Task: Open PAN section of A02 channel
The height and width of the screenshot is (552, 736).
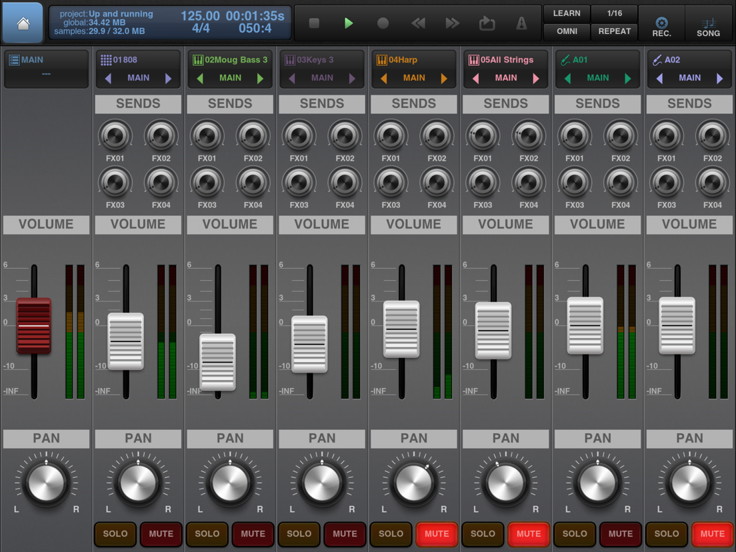Action: point(689,439)
